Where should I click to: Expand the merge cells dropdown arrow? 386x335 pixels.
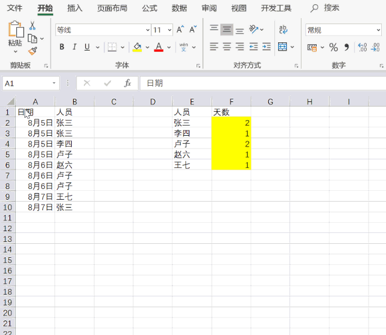[292, 47]
